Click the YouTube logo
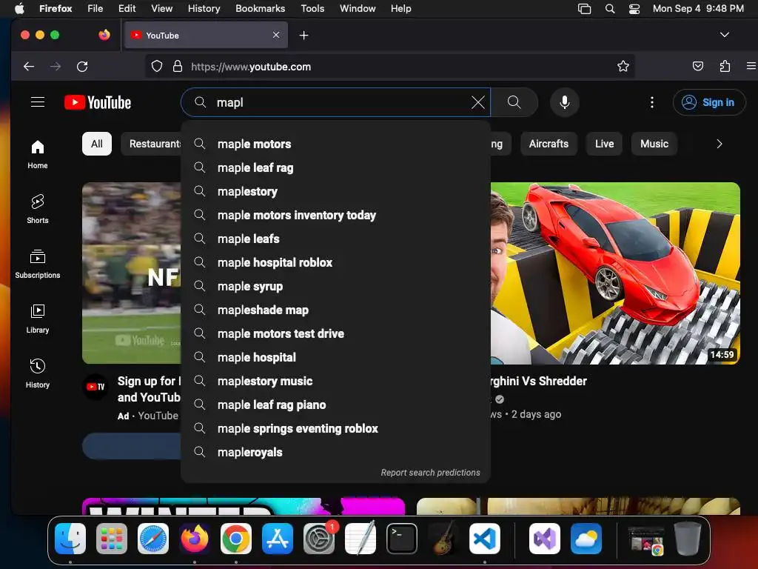 pos(98,102)
